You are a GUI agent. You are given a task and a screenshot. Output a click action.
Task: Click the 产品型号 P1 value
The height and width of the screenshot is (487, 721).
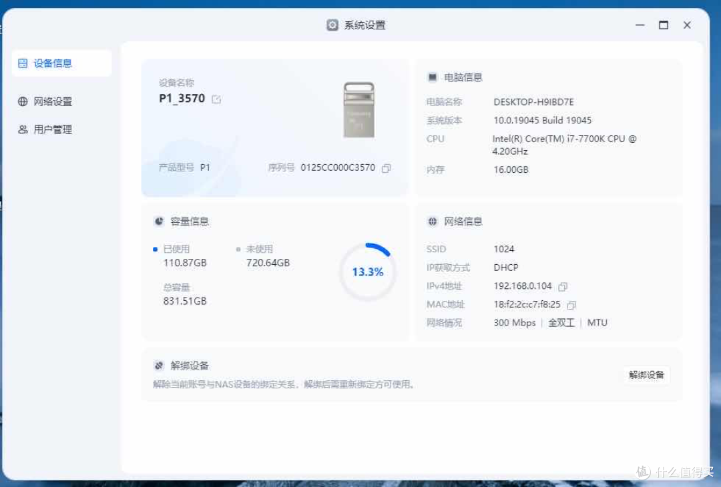pos(205,167)
